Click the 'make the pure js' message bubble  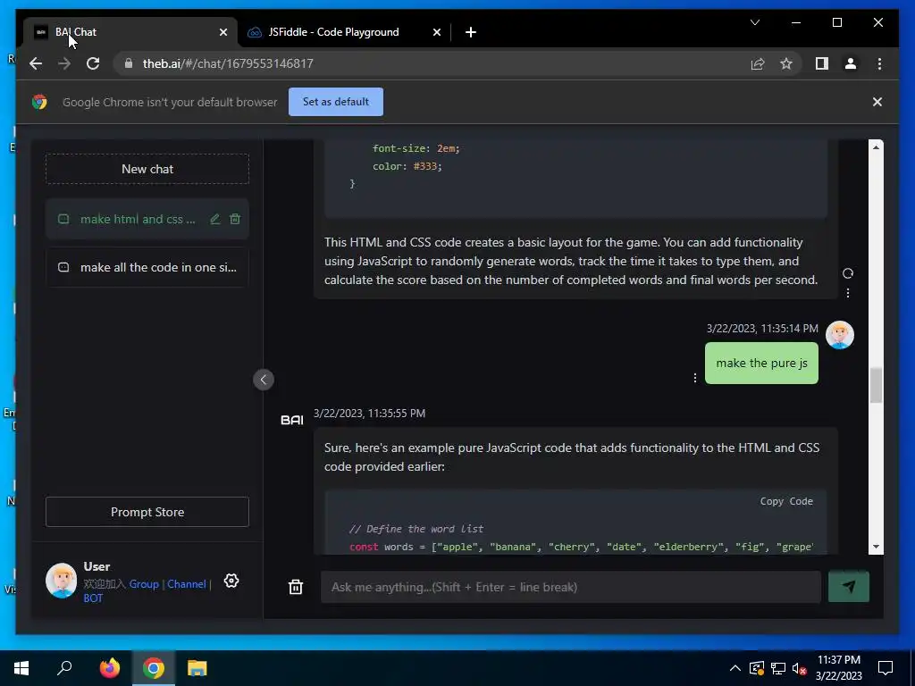[x=761, y=363]
